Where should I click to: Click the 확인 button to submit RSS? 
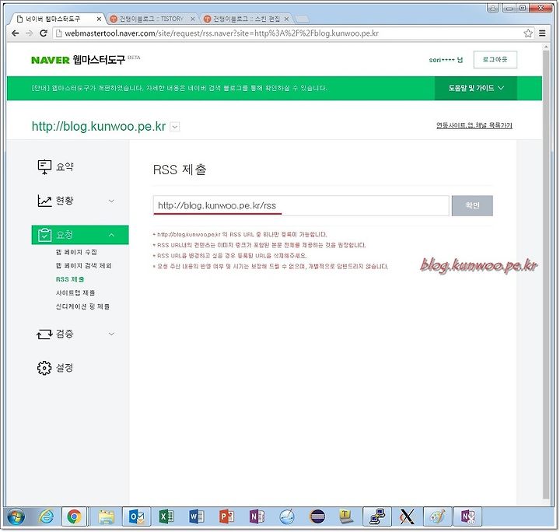(472, 205)
